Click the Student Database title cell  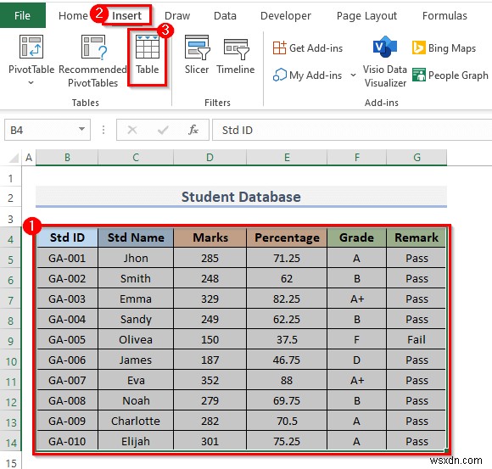click(x=241, y=197)
